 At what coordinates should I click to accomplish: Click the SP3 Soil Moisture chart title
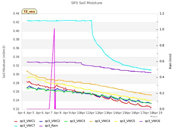[x=87, y=3]
